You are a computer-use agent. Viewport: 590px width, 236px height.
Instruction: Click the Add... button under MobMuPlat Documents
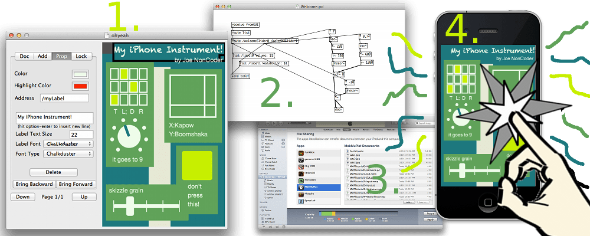click(409, 202)
